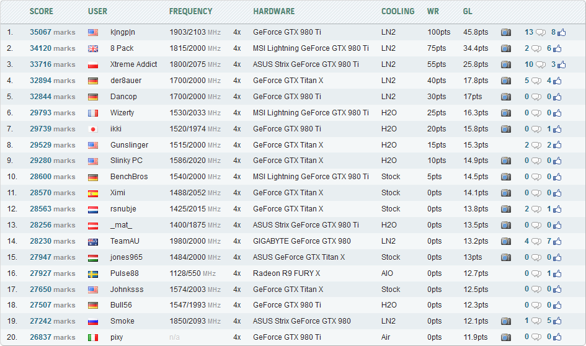Open user profile k|ngp|n
Screen dimensions: 586x346
[x=123, y=32]
